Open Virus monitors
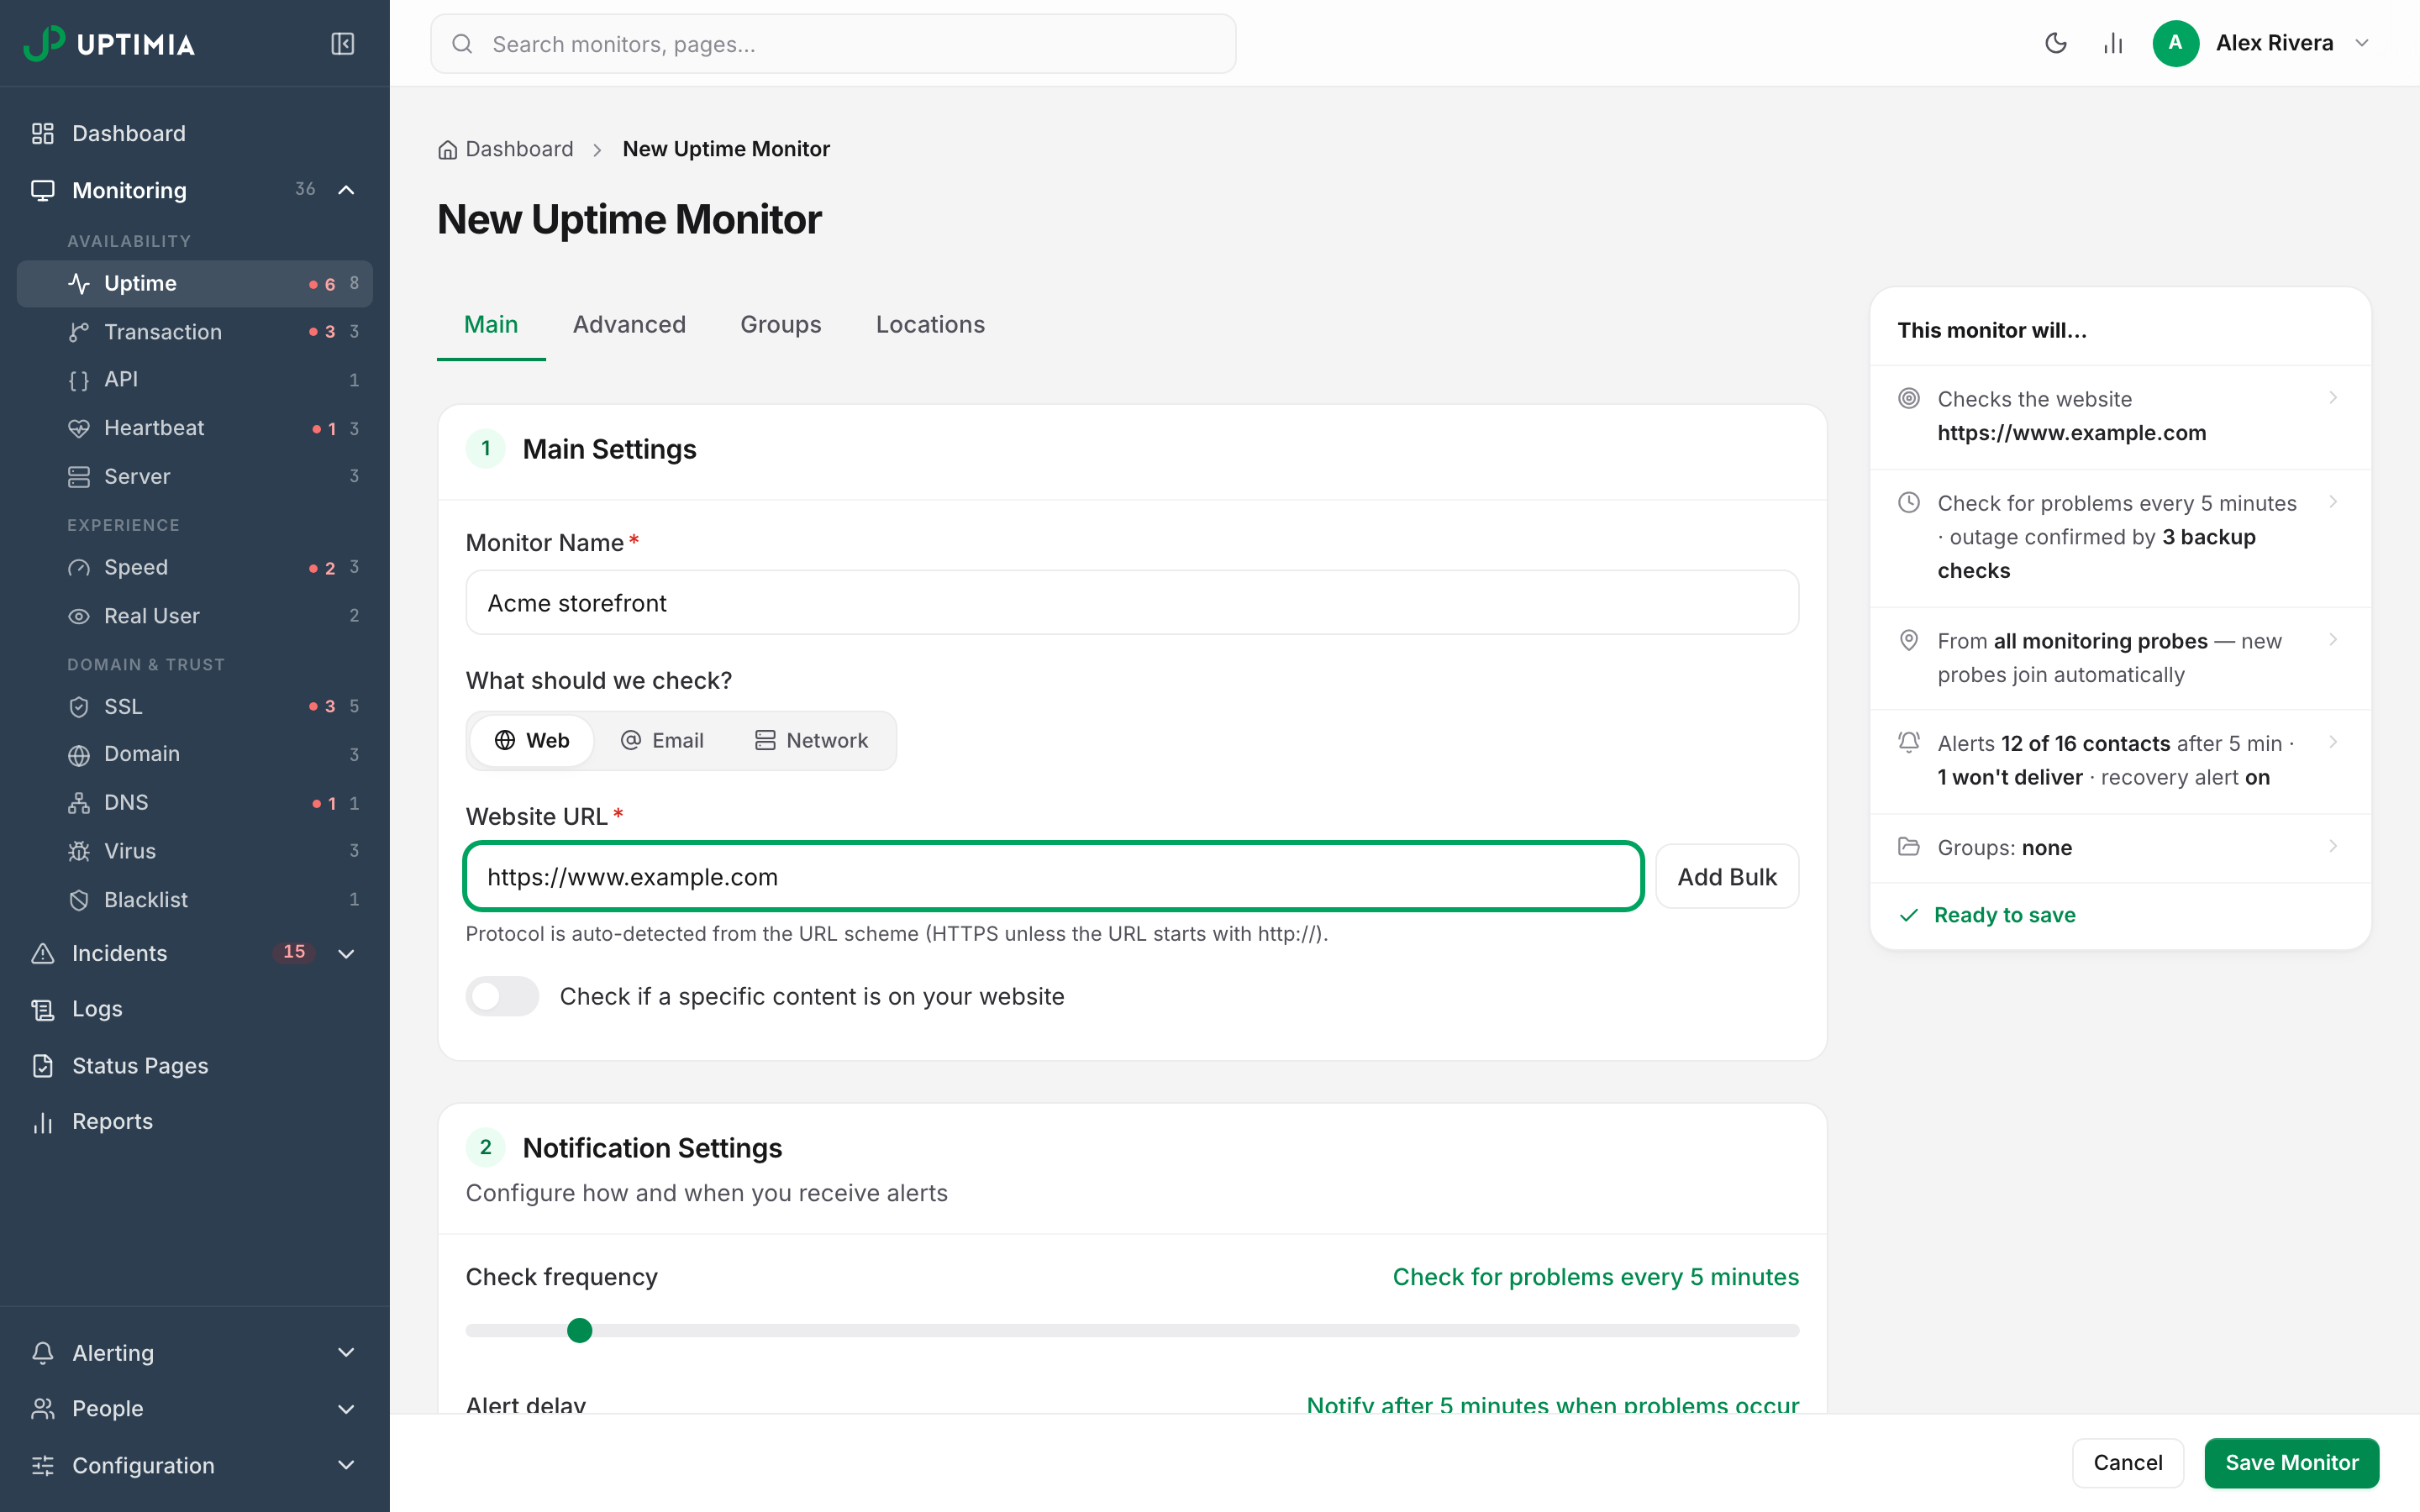This screenshot has width=2420, height=1512. point(195,851)
